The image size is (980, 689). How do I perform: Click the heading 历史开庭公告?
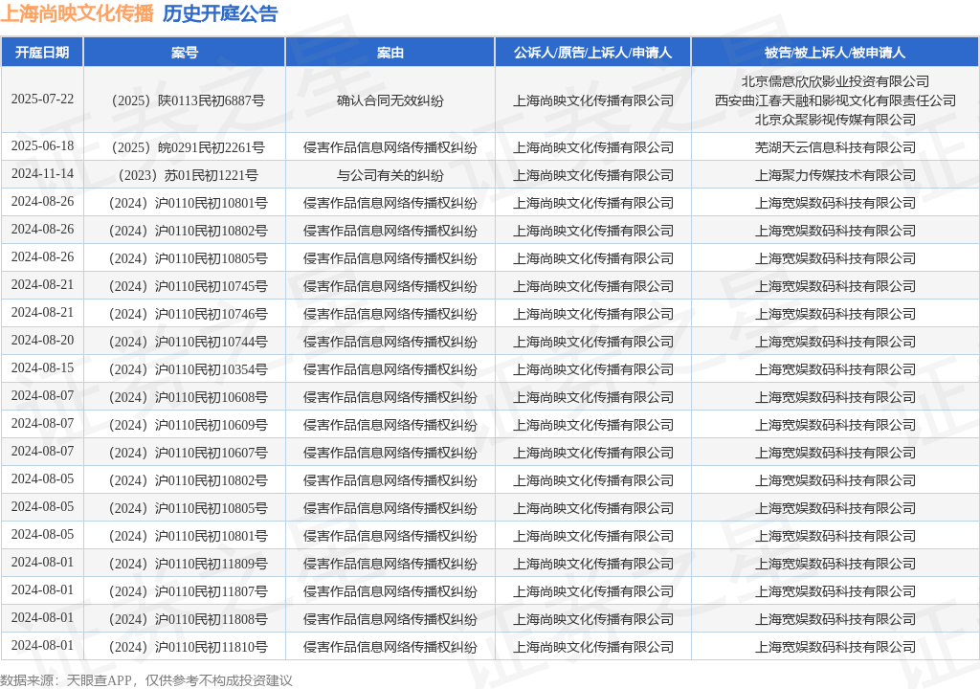coord(220,13)
